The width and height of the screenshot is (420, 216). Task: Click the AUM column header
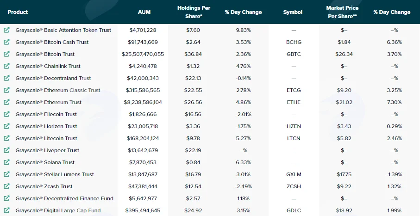point(144,12)
